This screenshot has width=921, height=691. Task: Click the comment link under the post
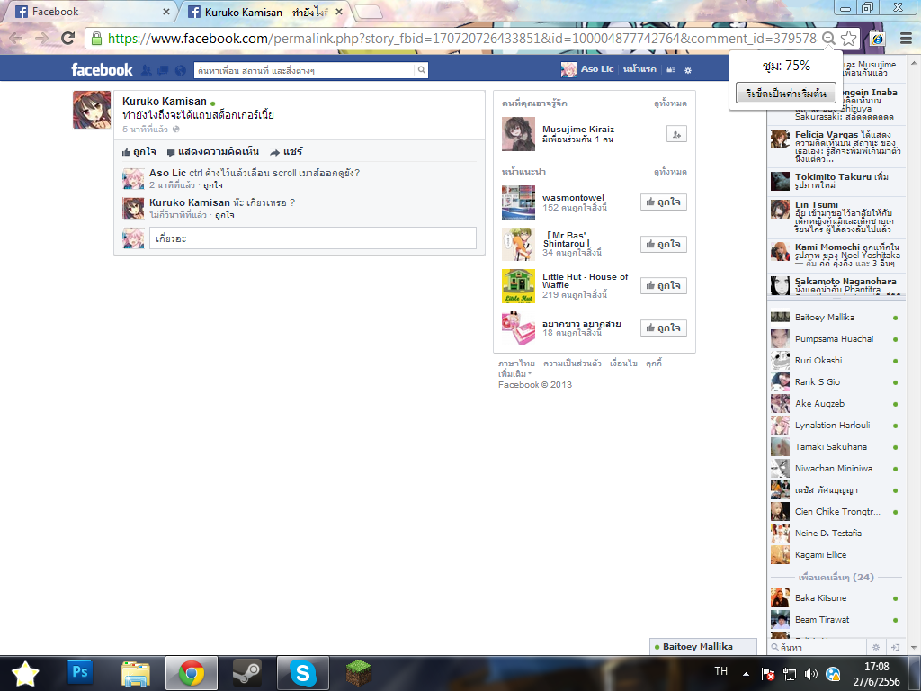tap(213, 151)
